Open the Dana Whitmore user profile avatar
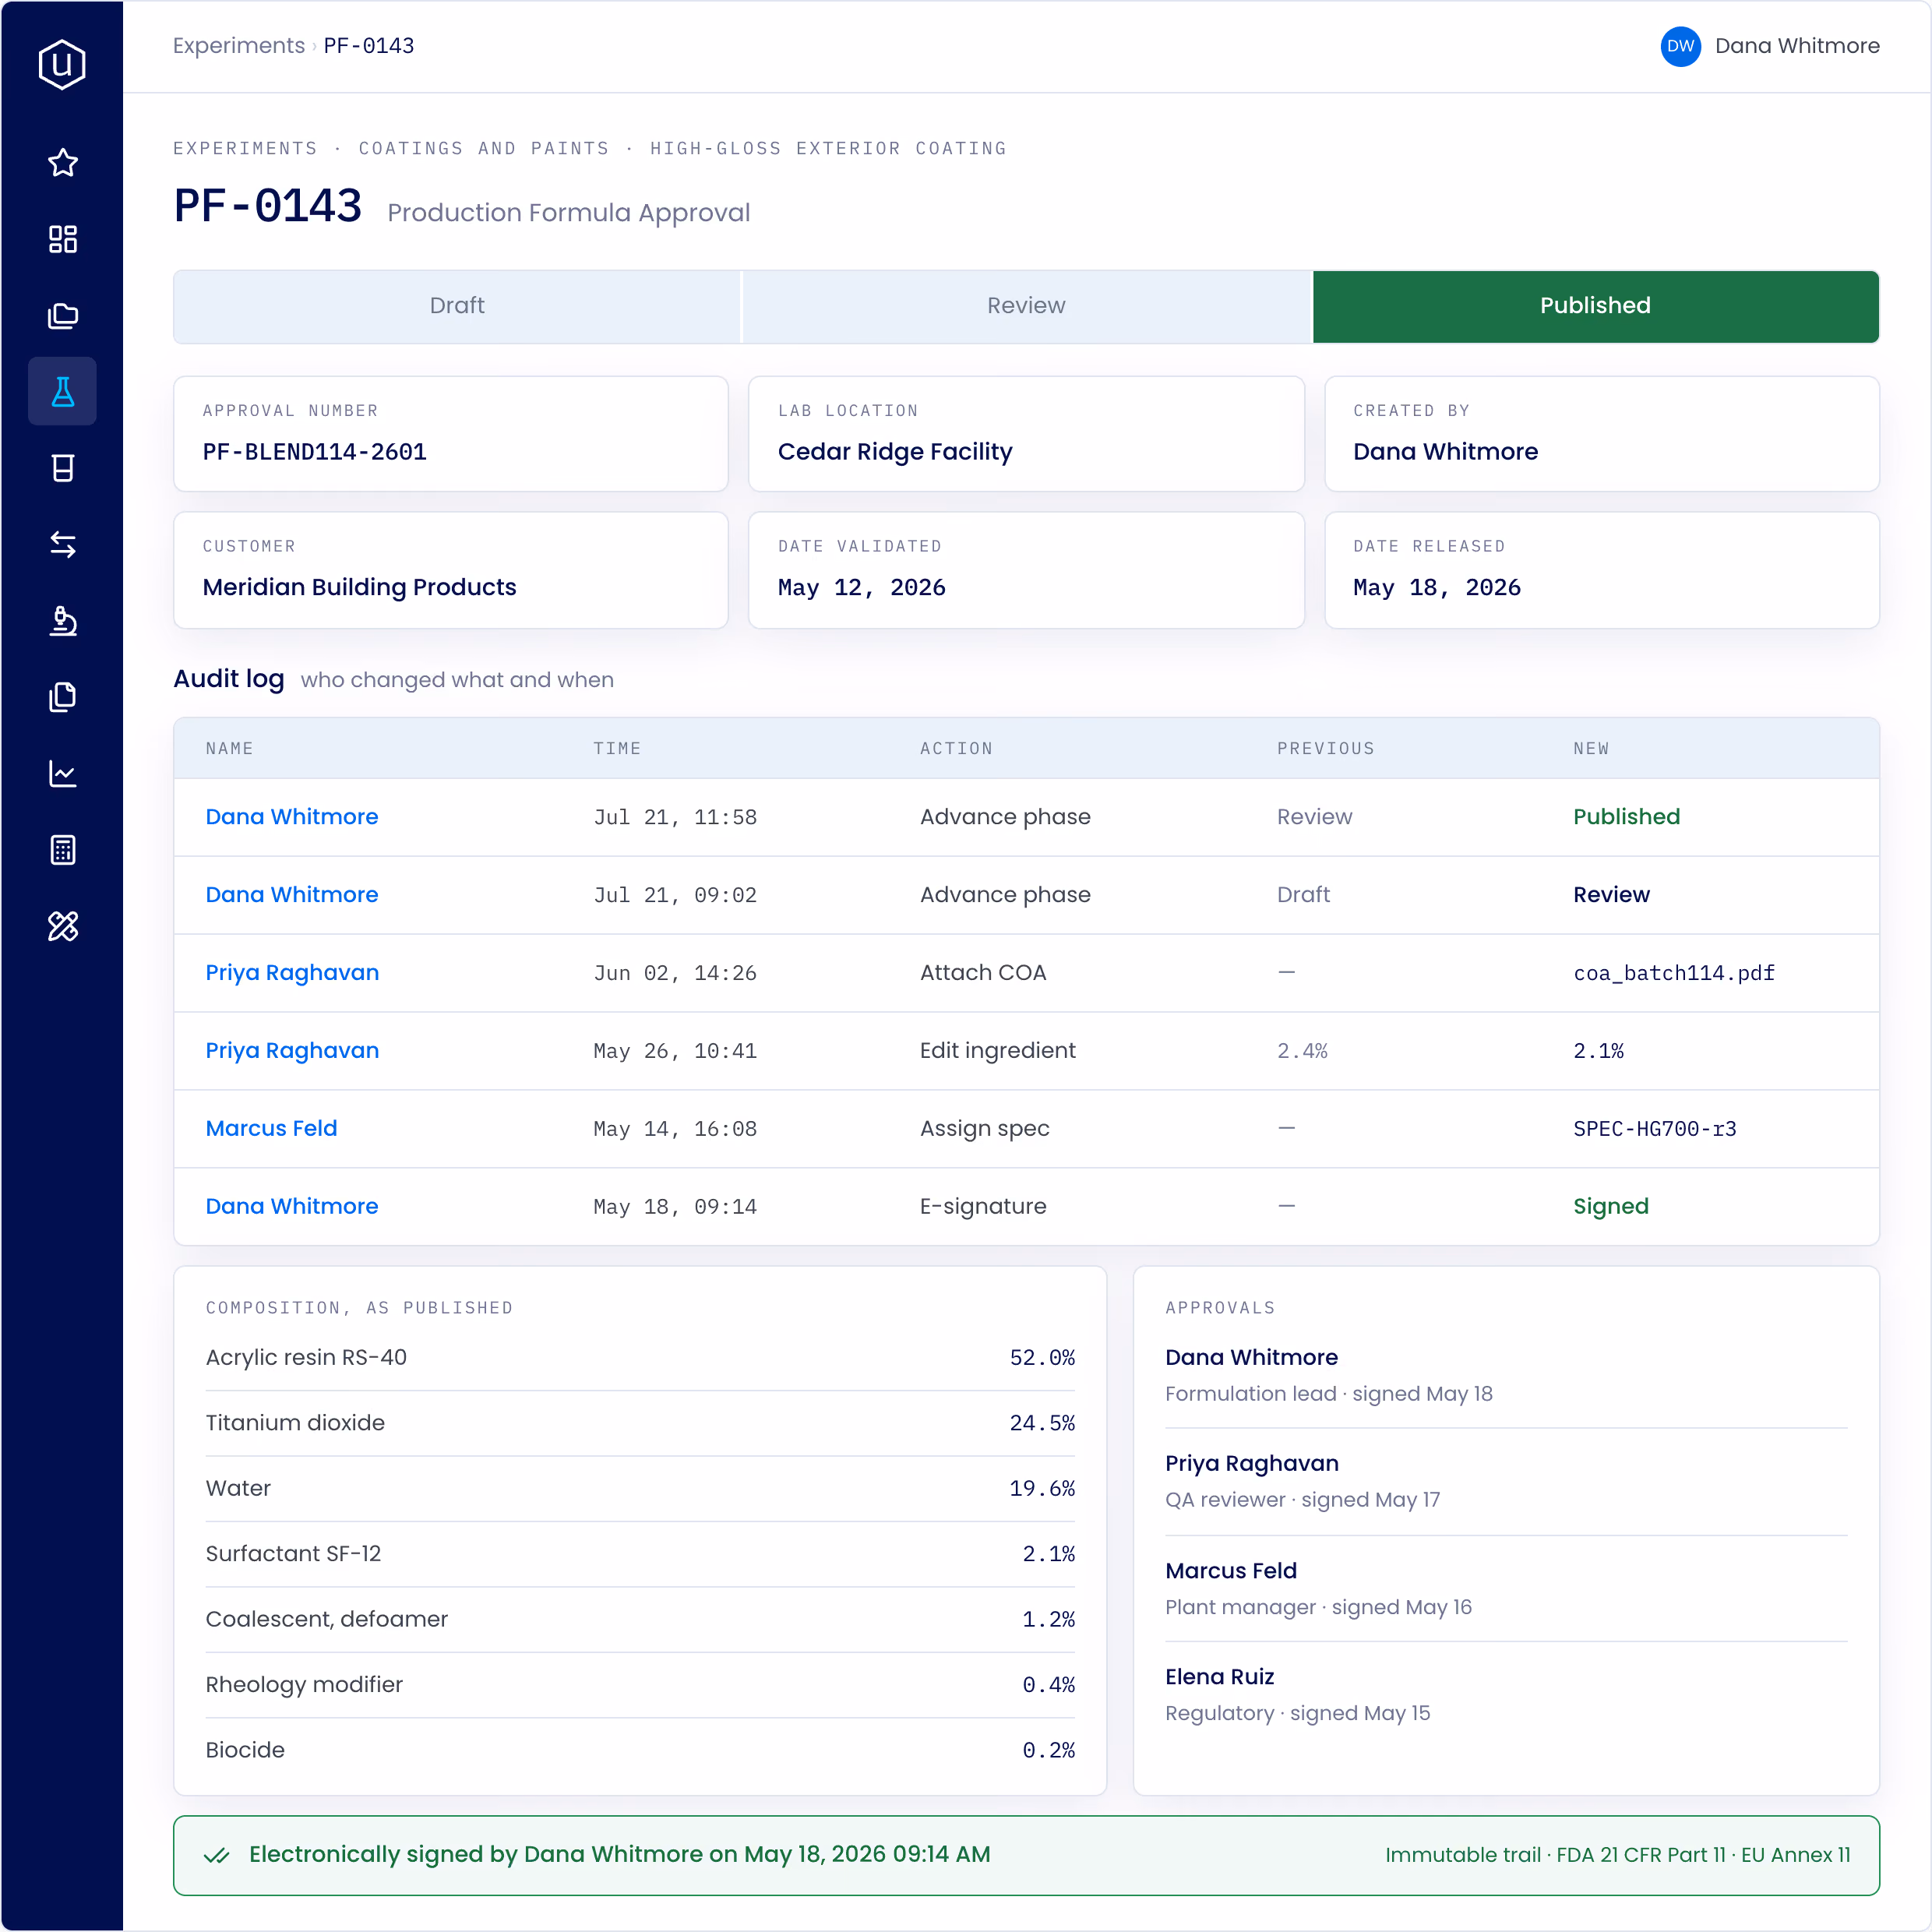The image size is (1932, 1932). [1680, 46]
